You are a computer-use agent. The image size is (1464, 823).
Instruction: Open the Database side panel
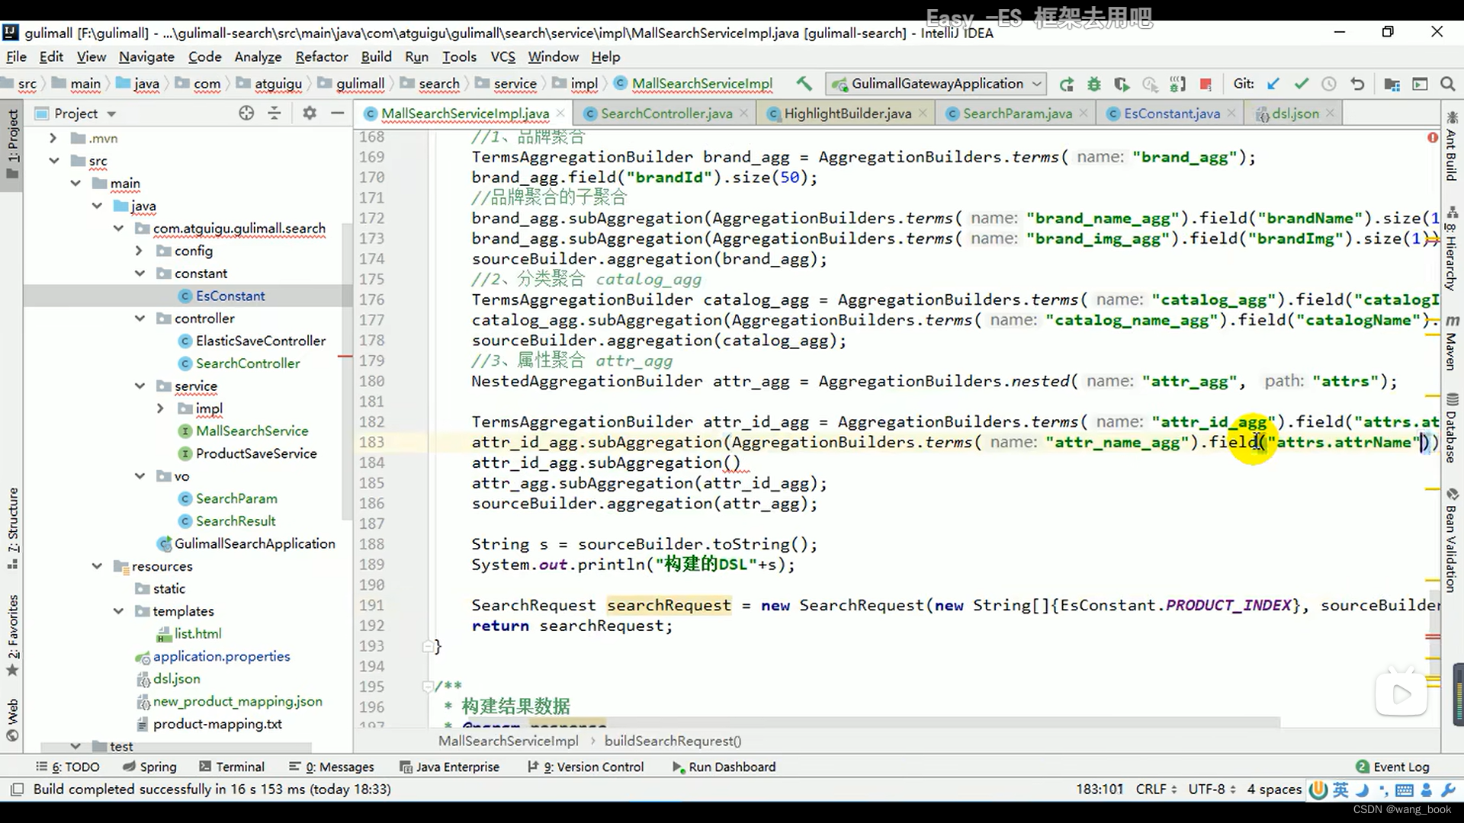pyautogui.click(x=1451, y=427)
